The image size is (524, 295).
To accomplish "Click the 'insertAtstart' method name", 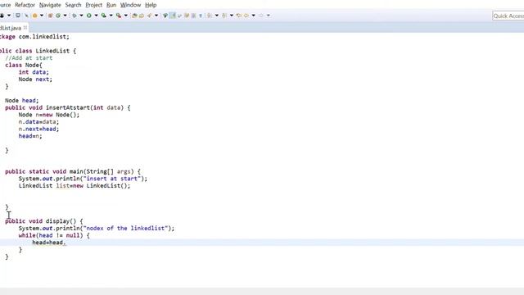I will click(68, 107).
